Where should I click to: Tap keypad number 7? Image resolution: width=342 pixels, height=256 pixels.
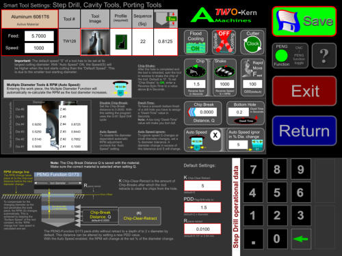[x=253, y=169]
